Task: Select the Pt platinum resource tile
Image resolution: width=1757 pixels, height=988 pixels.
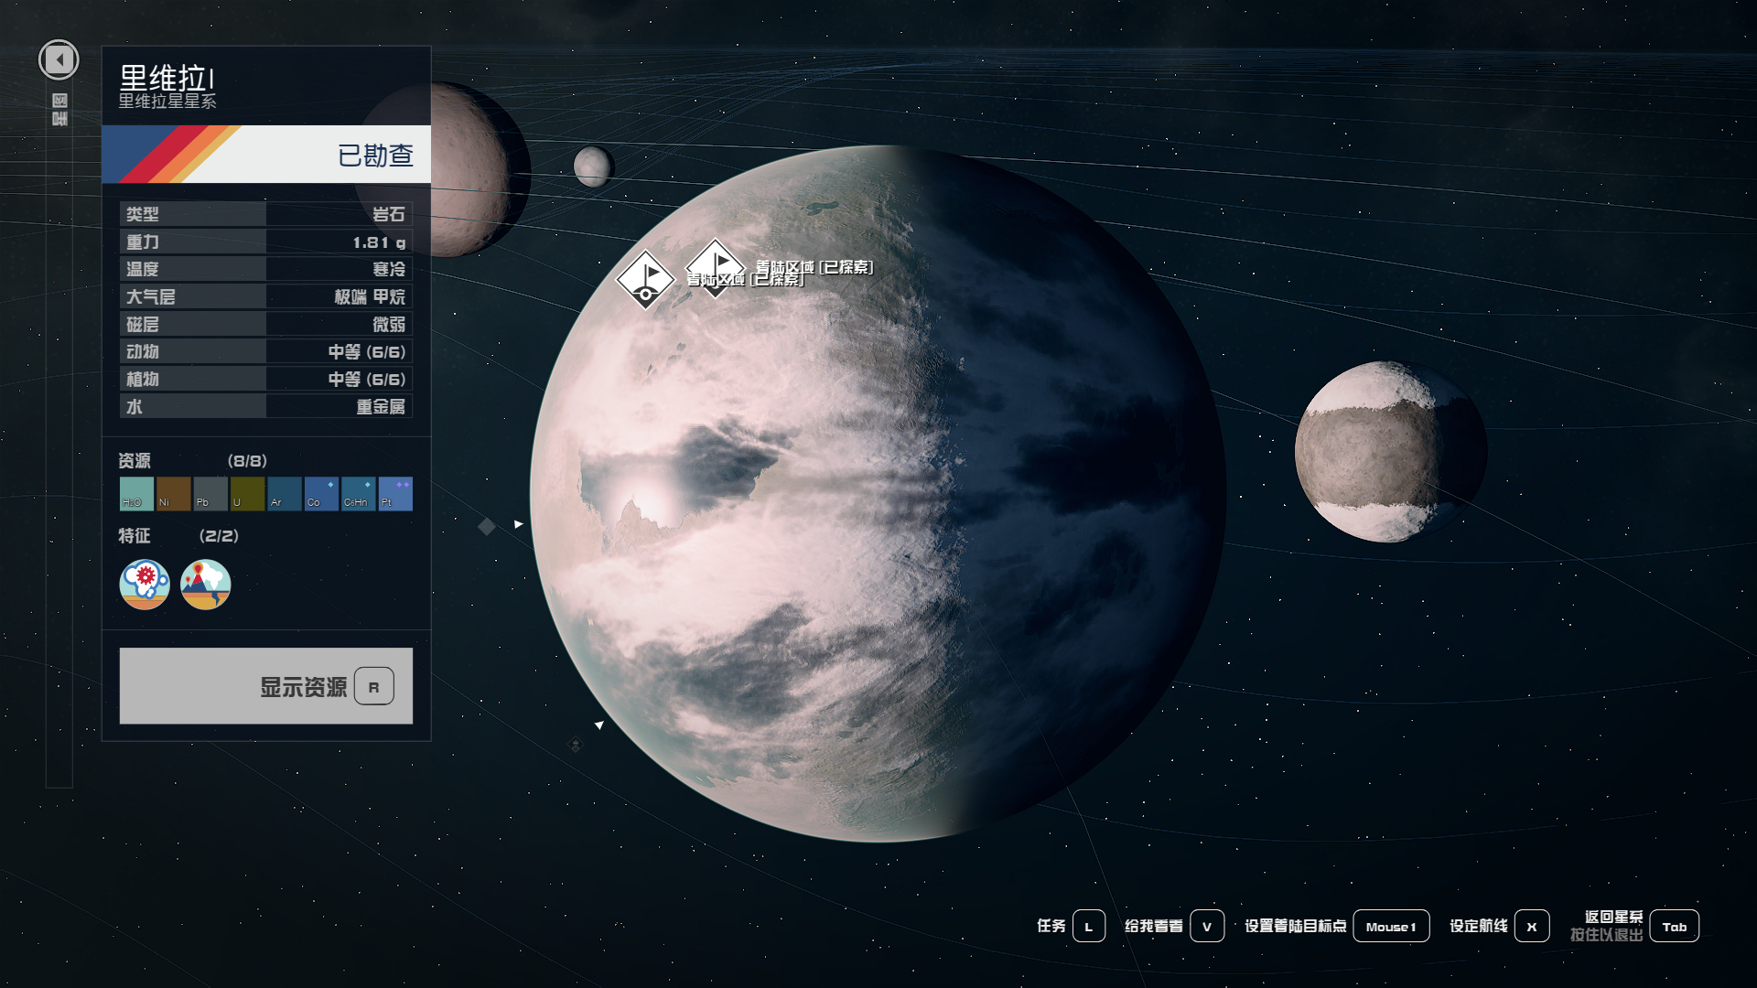Action: [395, 494]
